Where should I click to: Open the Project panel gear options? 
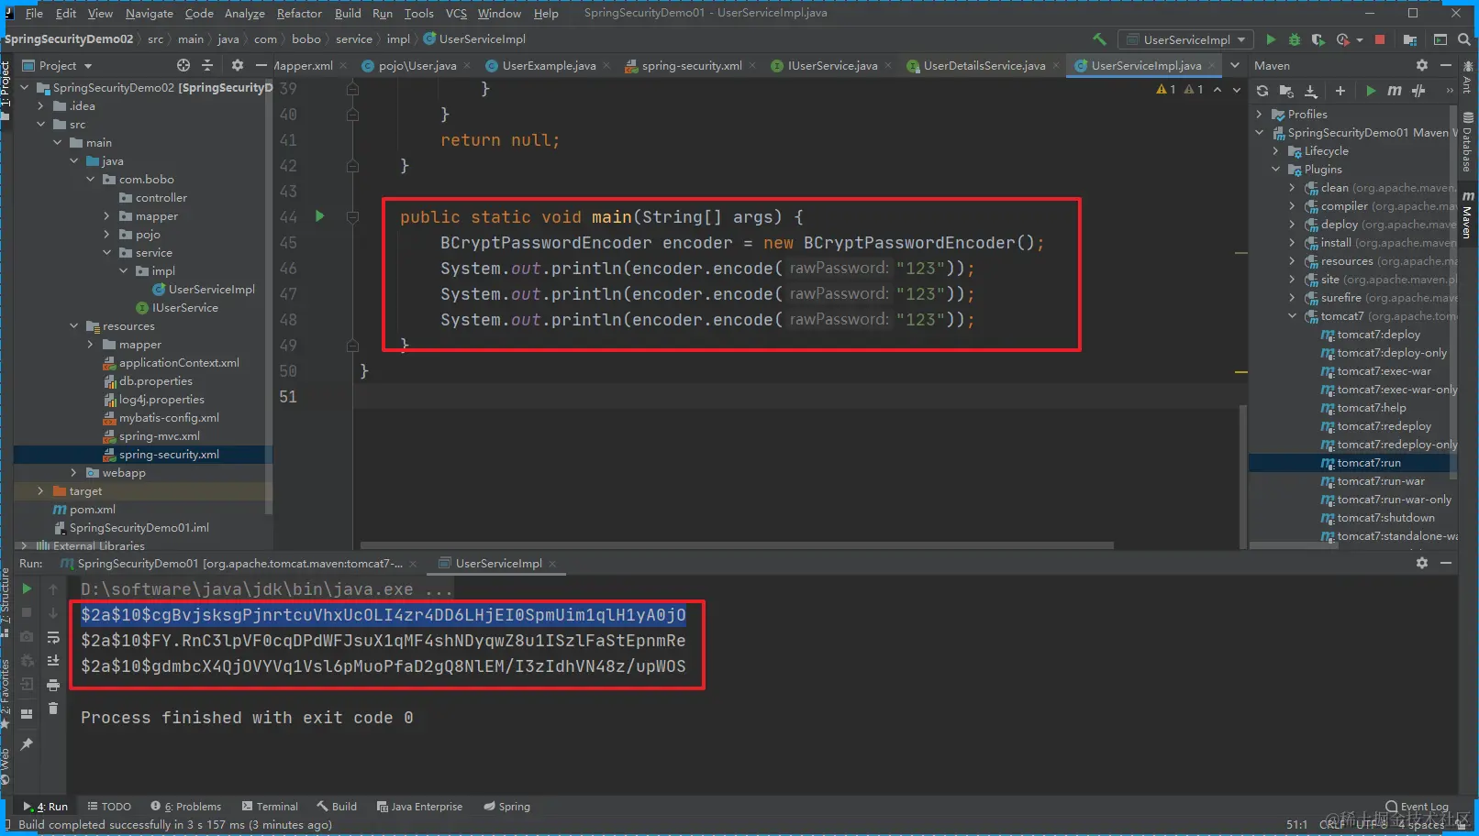(x=238, y=65)
